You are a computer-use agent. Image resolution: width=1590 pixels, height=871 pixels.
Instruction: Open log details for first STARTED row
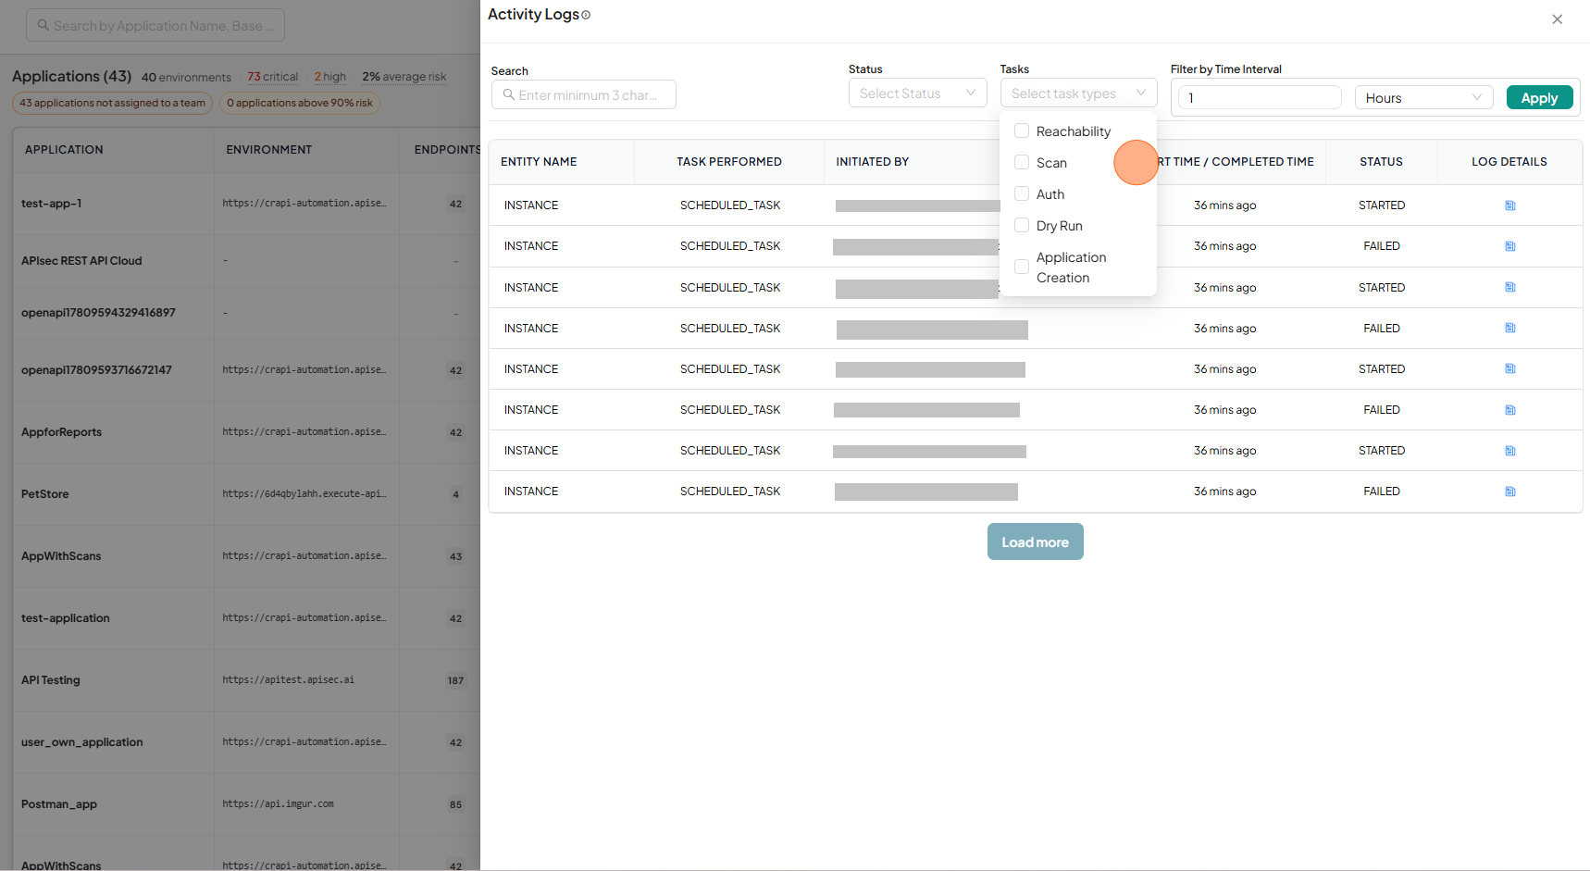click(1509, 205)
